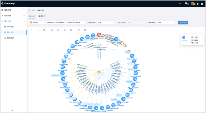The width and height of the screenshot is (206, 113).
Task: Expand the 监控预警 sidebar menu
Action: coord(13,16)
